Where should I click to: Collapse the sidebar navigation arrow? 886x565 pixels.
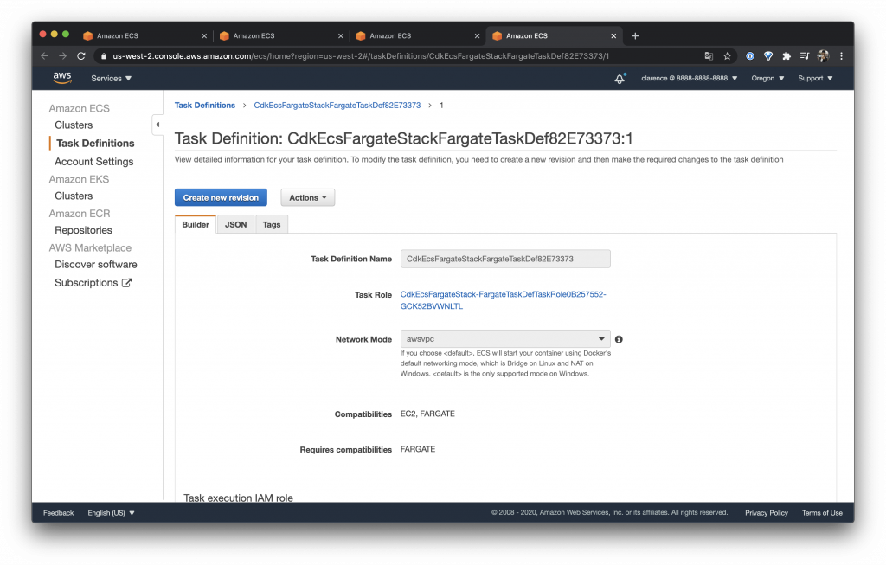[x=157, y=125]
